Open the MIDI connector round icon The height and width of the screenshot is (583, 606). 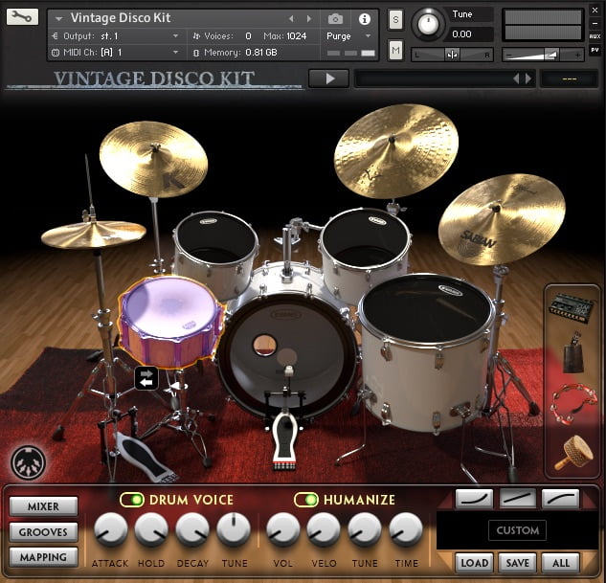pos(28,462)
